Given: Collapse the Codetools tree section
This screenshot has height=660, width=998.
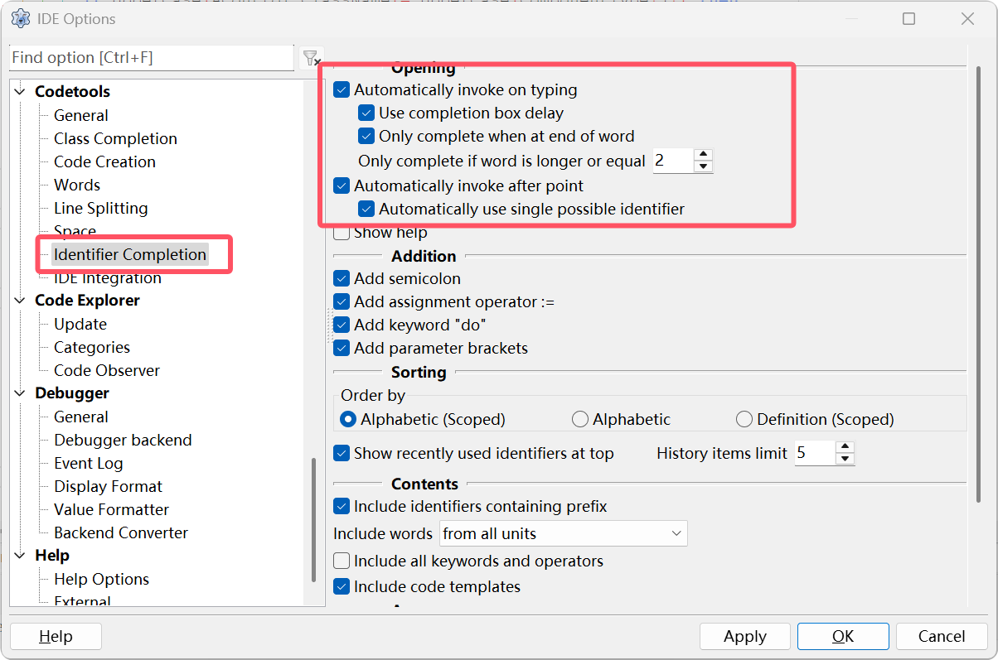Looking at the screenshot, I should [x=21, y=92].
